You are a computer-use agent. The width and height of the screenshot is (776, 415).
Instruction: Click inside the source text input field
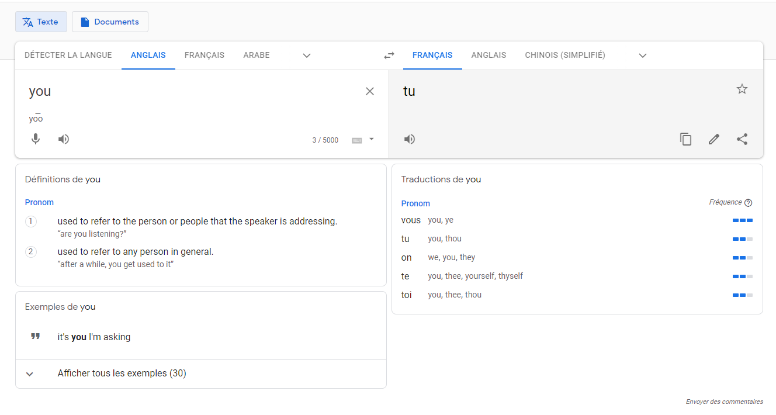(x=193, y=91)
